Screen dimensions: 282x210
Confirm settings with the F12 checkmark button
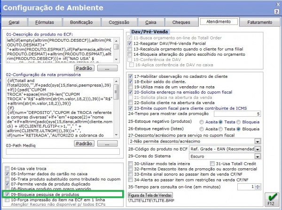click(x=272, y=199)
